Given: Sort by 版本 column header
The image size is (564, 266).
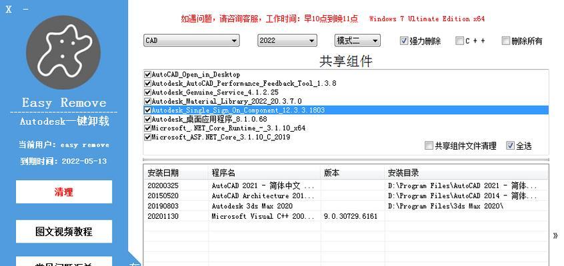Looking at the screenshot, I should [x=353, y=173].
